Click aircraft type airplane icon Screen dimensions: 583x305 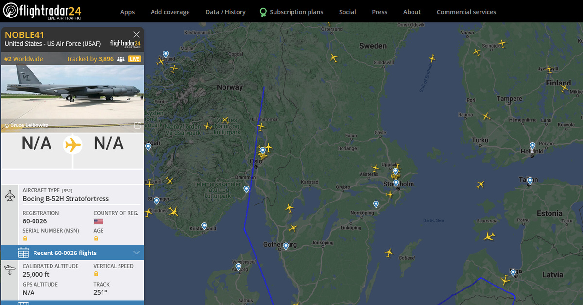10,196
